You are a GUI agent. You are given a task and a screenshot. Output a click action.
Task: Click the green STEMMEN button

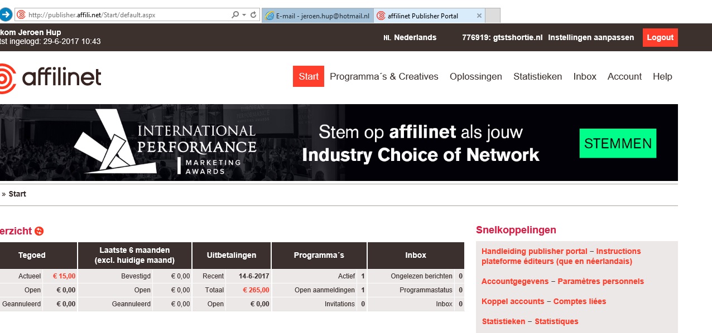[618, 143]
